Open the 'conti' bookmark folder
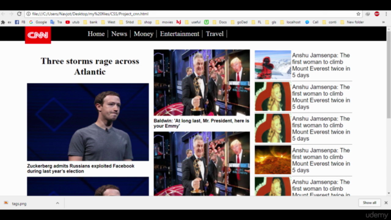 point(329,22)
